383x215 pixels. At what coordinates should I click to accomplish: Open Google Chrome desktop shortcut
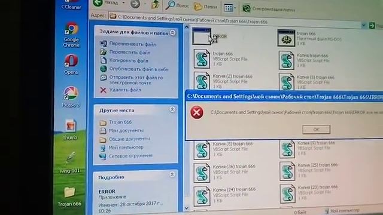[x=71, y=35]
